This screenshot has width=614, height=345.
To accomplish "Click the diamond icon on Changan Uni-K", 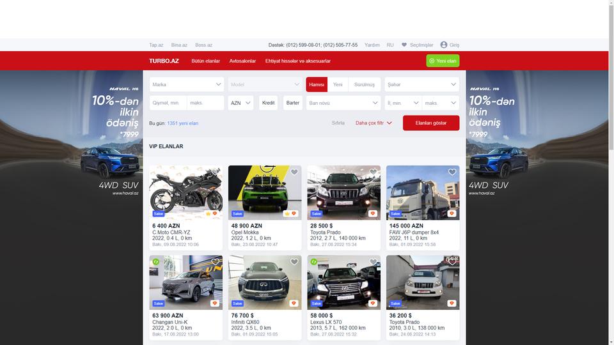I will (215, 303).
